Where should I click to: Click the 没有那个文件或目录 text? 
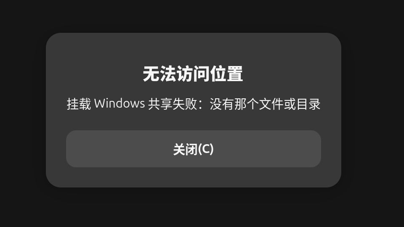tap(265, 104)
